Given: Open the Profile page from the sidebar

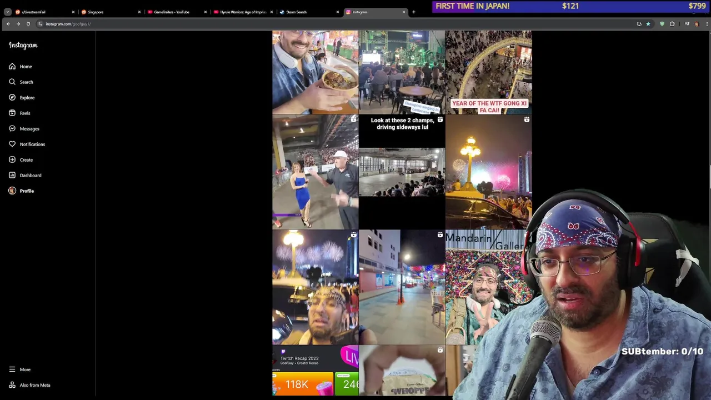Looking at the screenshot, I should [21, 191].
